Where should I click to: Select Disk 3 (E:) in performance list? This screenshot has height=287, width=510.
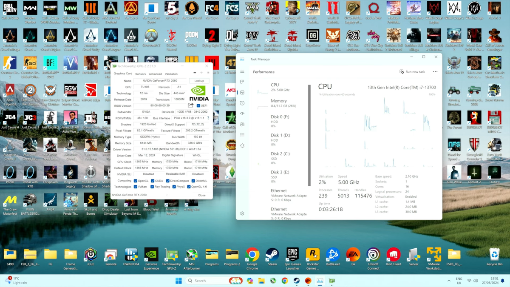281,177
